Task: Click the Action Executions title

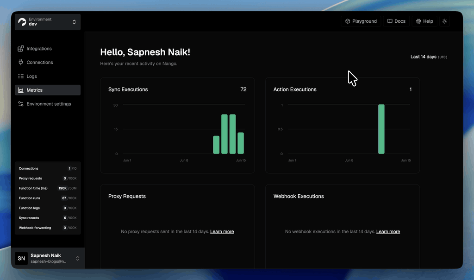Action: (295, 89)
